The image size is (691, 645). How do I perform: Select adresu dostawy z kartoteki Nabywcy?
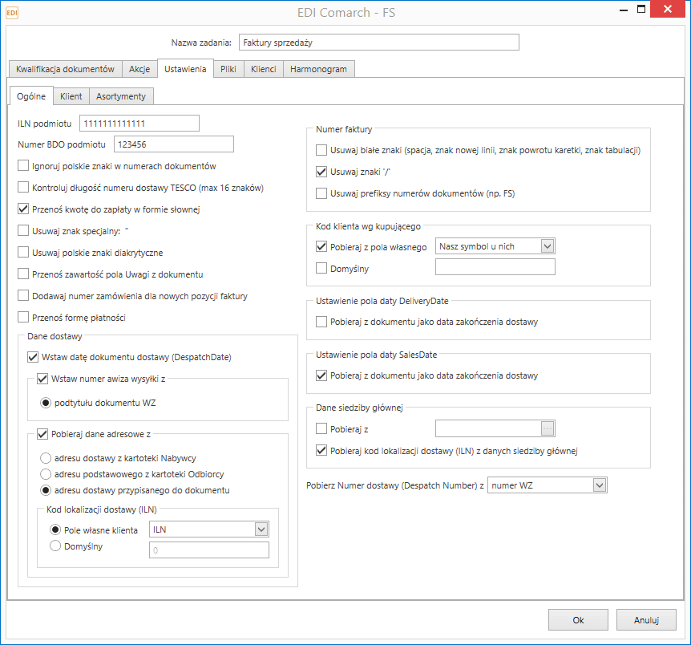pyautogui.click(x=46, y=458)
